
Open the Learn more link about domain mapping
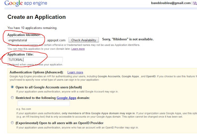[78, 49]
